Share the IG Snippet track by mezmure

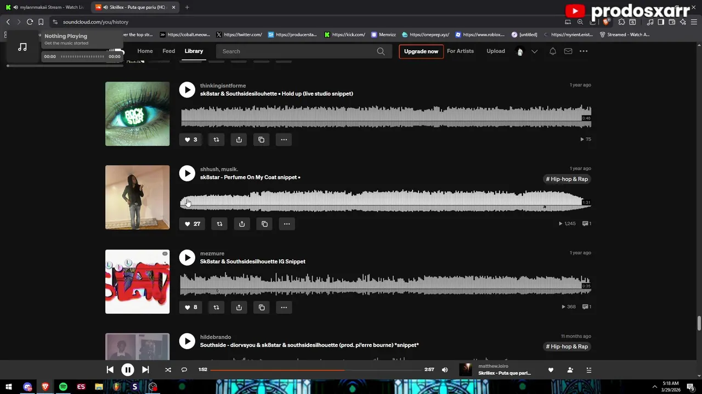(x=239, y=307)
